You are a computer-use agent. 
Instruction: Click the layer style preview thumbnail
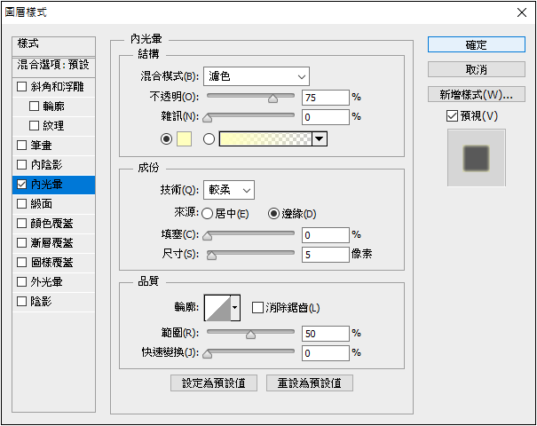pyautogui.click(x=477, y=158)
